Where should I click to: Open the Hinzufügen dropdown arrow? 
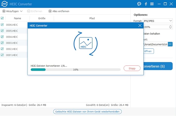point(21,11)
